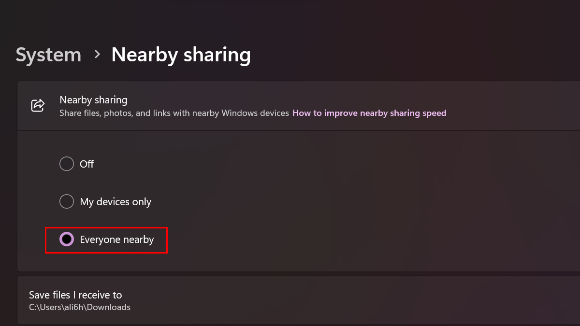Image resolution: width=580 pixels, height=326 pixels.
Task: Go back to System in the breadcrumb
Action: [48, 55]
